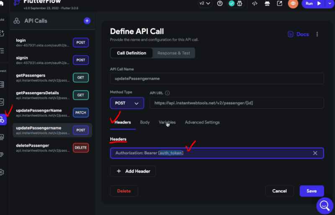Download APK with Android icon

coord(267,3)
